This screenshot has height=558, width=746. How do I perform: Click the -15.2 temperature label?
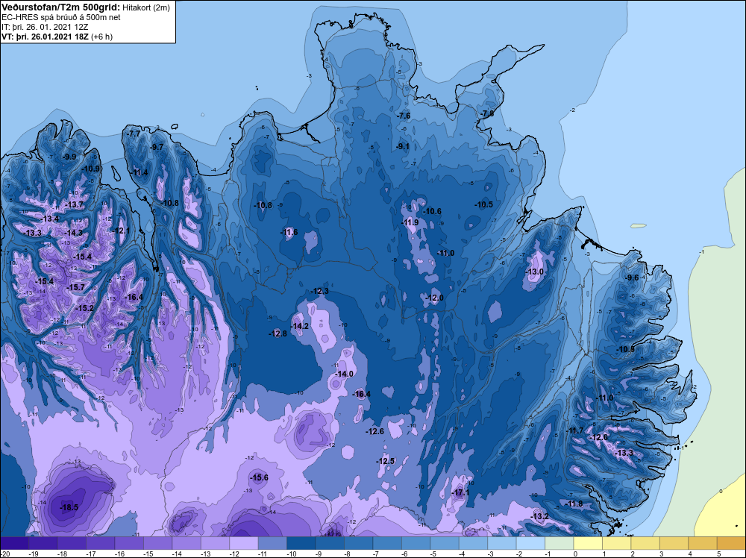coord(85,308)
